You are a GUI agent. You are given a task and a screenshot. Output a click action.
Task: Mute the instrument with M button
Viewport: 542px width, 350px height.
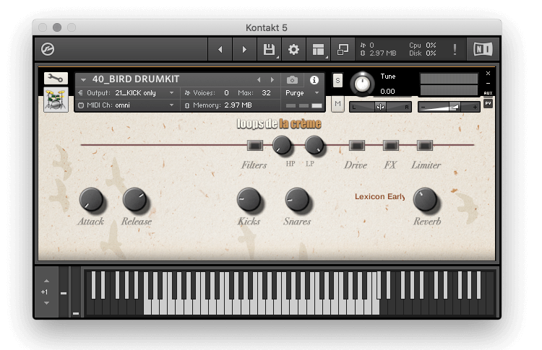click(x=337, y=104)
